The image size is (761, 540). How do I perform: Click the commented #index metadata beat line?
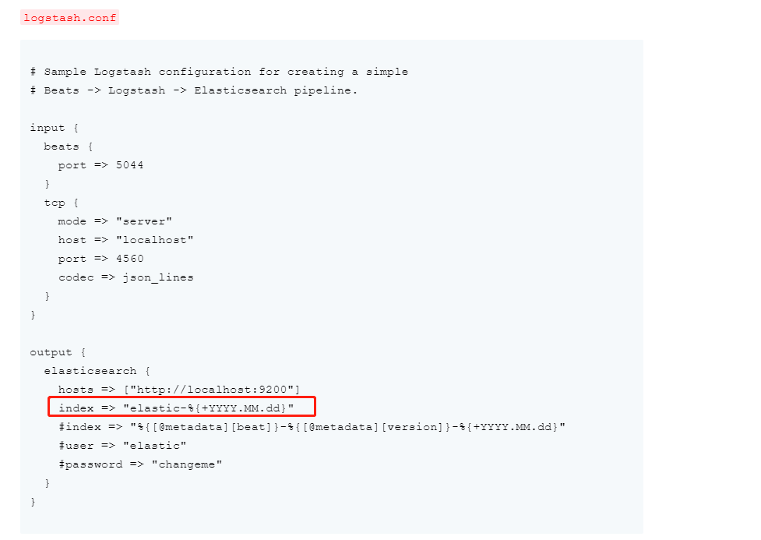tap(312, 427)
